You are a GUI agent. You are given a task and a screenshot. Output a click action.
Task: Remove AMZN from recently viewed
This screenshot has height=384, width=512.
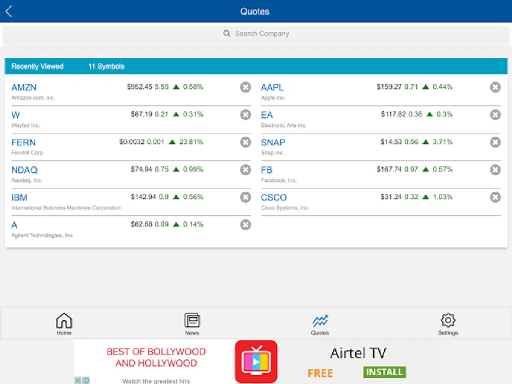(245, 87)
